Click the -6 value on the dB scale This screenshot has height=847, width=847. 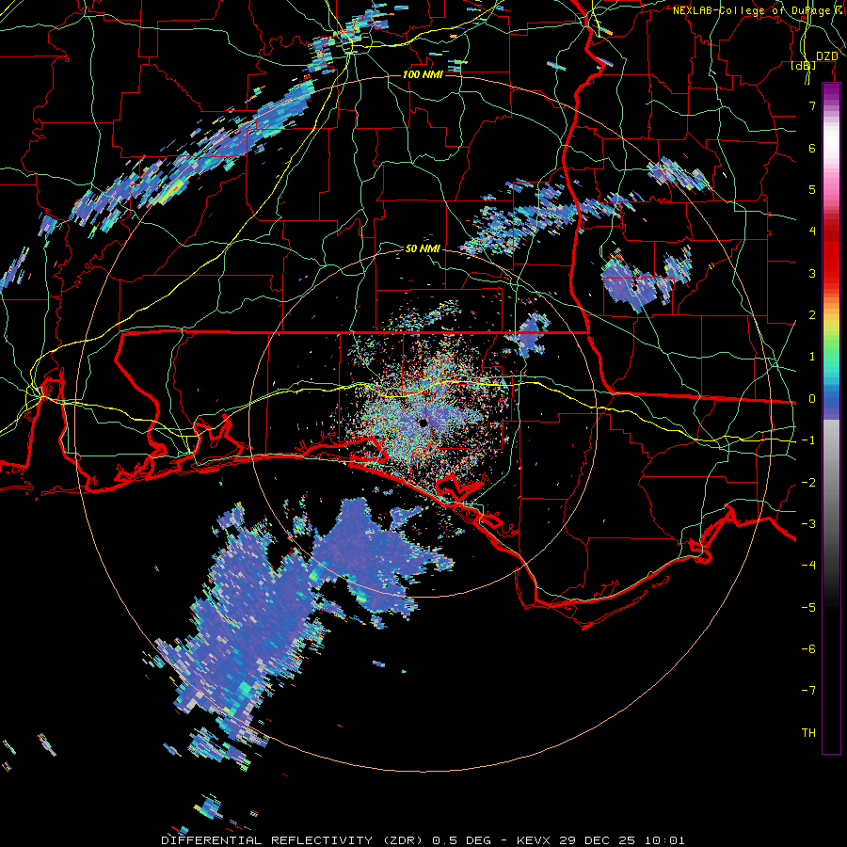[x=808, y=649]
